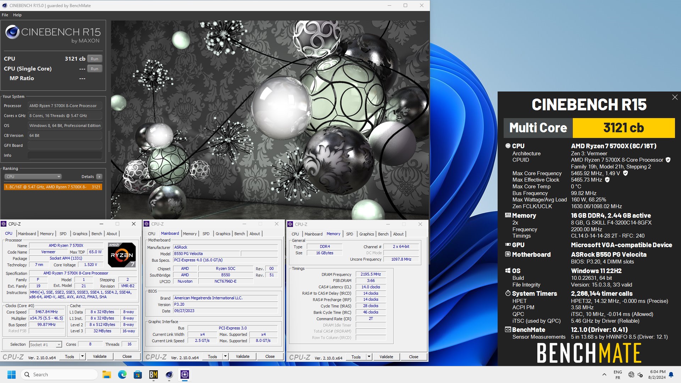Click the BenchMate section icon
Screen dimensions: 681x383
click(x=508, y=329)
